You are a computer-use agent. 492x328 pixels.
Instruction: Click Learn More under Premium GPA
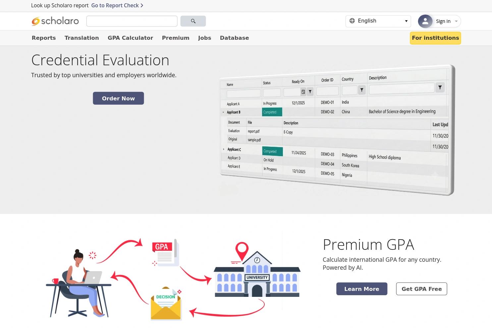tap(362, 289)
